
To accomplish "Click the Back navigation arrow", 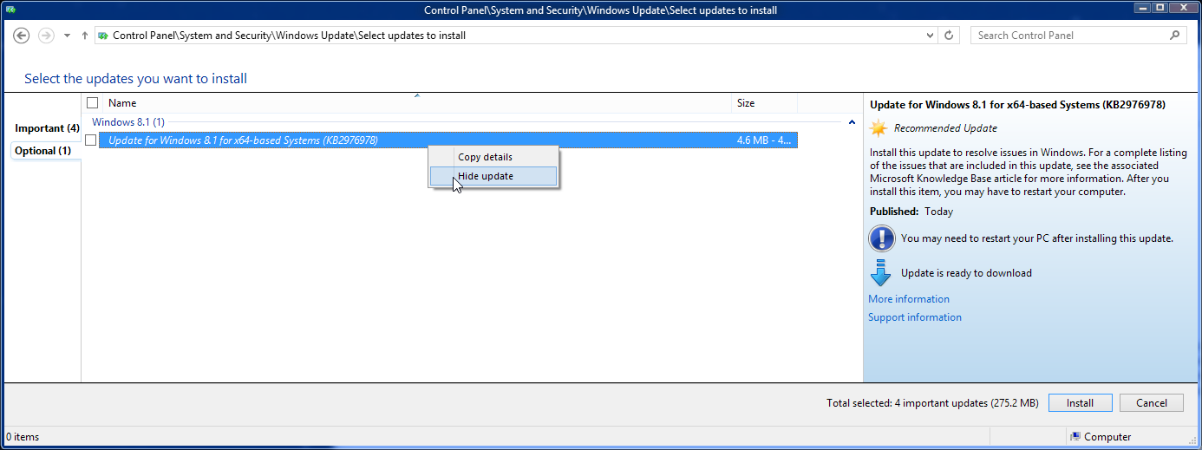I will click(23, 36).
